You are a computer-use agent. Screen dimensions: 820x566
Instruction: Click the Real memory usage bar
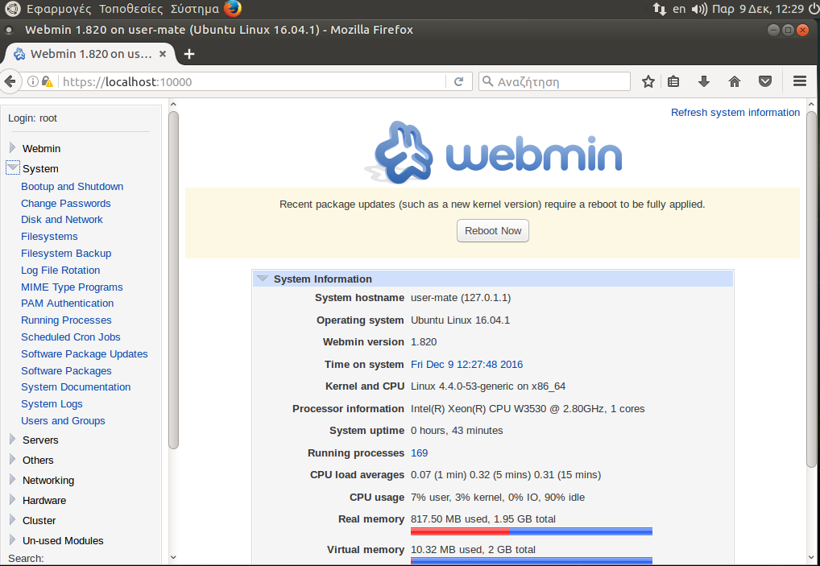[531, 531]
